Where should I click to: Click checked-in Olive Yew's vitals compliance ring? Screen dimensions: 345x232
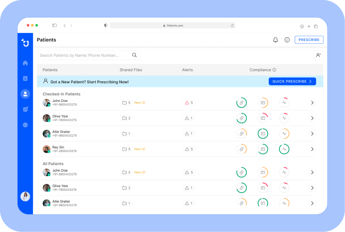(x=284, y=118)
